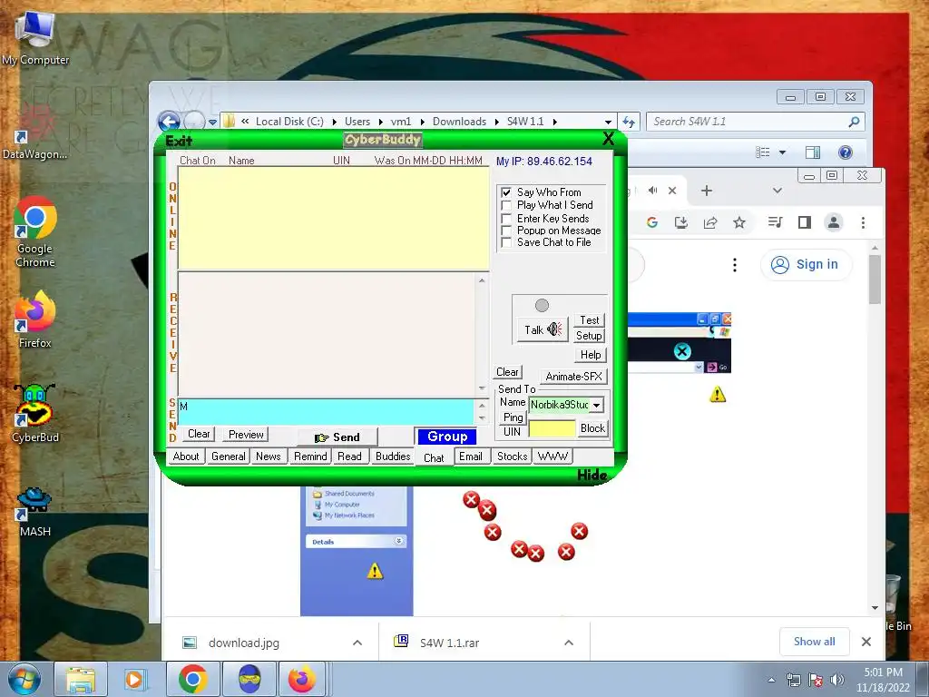Bookmark page with Chrome star icon

click(738, 222)
